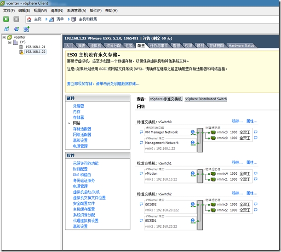
Task: Click the globe toolbar icon
Action: pos(17,29)
